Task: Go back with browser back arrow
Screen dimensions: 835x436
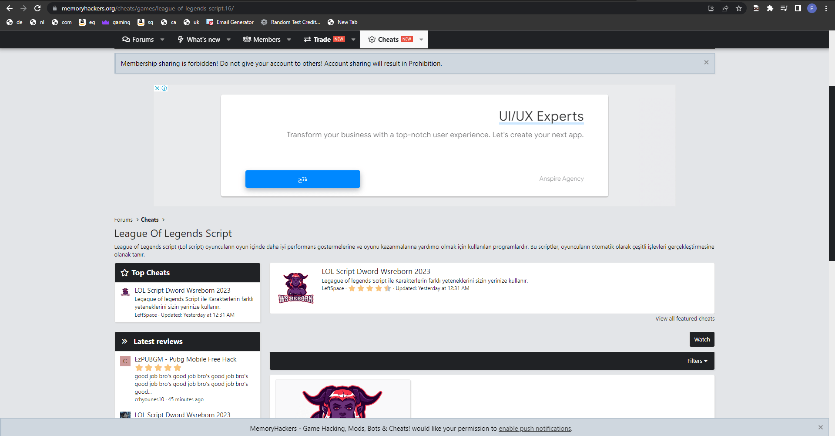Action: click(10, 8)
